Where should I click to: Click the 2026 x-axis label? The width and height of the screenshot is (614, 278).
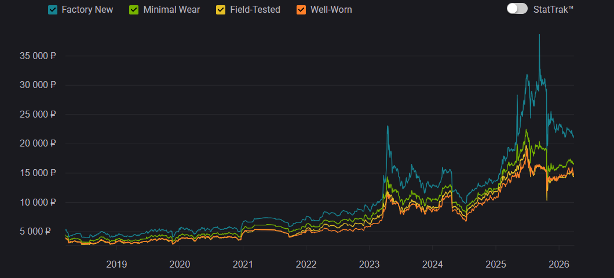[558, 264]
